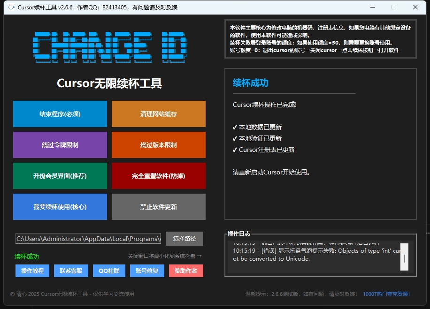Image resolution: width=430 pixels, height=309 pixels.
Task: Open the 1000T热门夸克资源 link
Action: click(386, 294)
